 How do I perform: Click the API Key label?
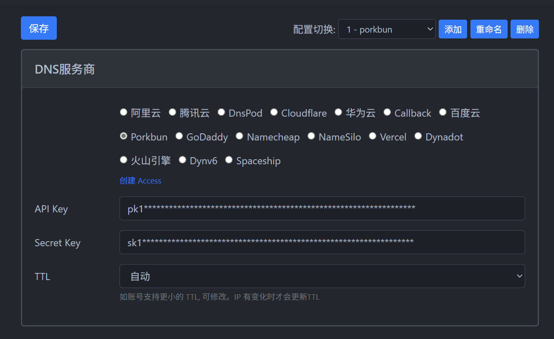51,209
